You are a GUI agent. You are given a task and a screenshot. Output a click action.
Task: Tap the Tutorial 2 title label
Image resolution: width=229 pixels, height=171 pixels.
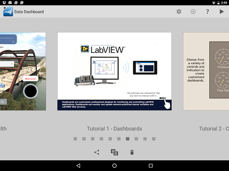point(214,129)
